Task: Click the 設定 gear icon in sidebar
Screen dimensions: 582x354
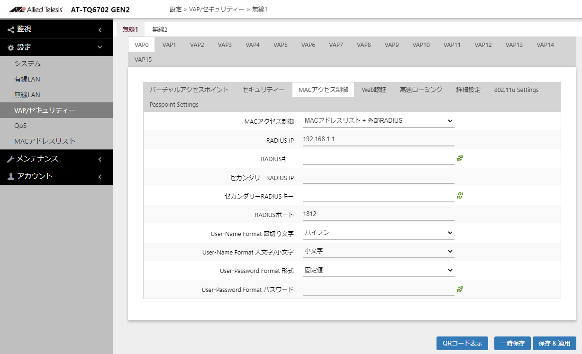Action: tap(11, 47)
